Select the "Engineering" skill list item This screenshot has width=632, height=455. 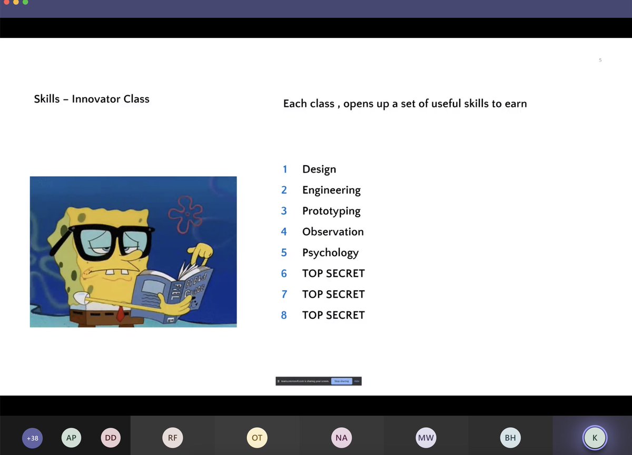pos(331,190)
